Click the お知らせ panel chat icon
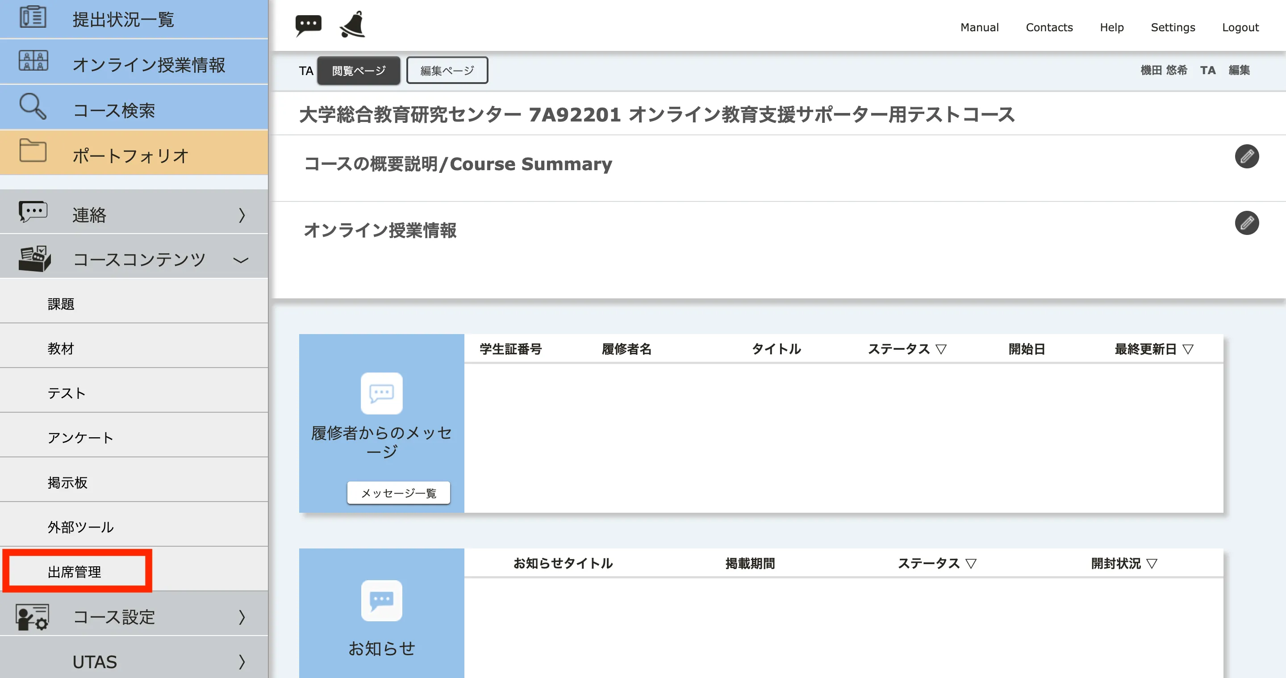Viewport: 1286px width, 678px height. pyautogui.click(x=381, y=601)
